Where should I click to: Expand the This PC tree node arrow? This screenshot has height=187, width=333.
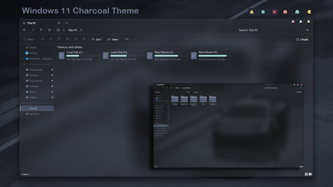point(23,109)
